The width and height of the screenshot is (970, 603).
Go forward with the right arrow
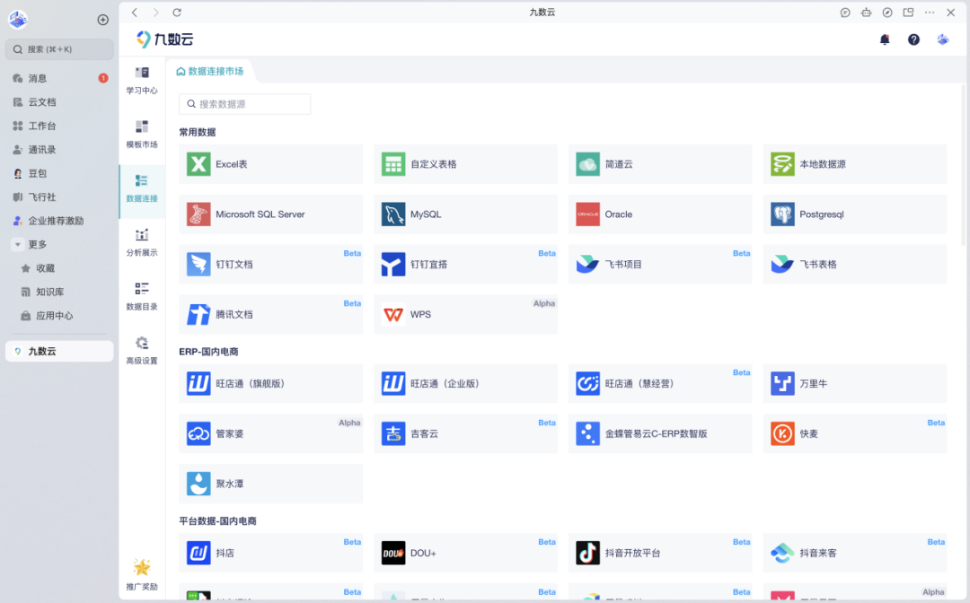[155, 13]
